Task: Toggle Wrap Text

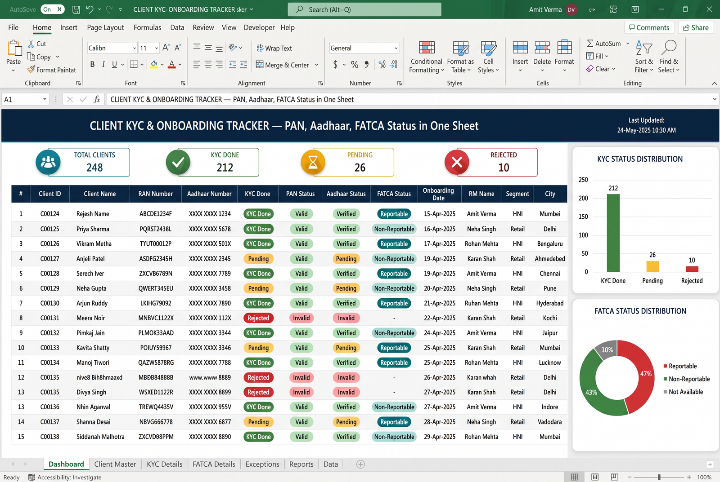Action: coord(274,48)
